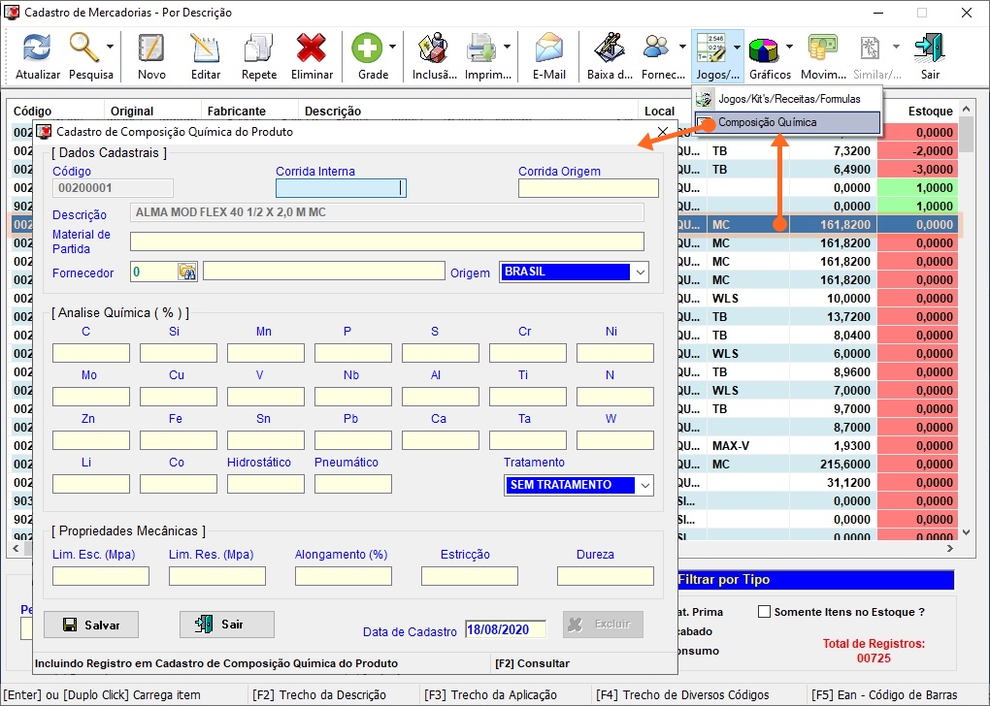990x706 pixels.
Task: Open the E-Mail envelope icon
Action: pyautogui.click(x=549, y=48)
